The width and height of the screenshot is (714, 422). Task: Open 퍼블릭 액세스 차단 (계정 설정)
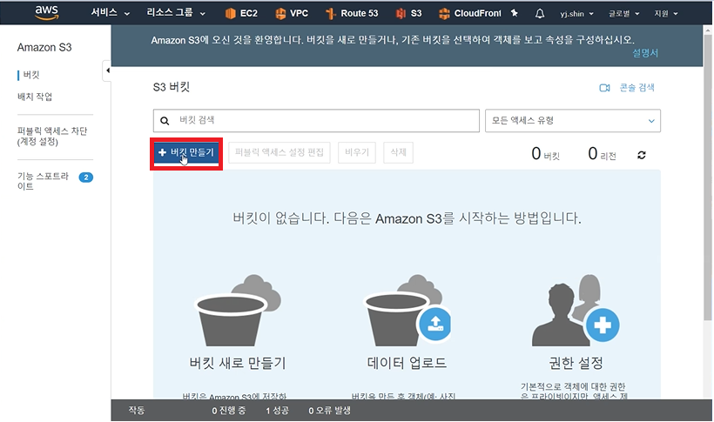coord(52,136)
